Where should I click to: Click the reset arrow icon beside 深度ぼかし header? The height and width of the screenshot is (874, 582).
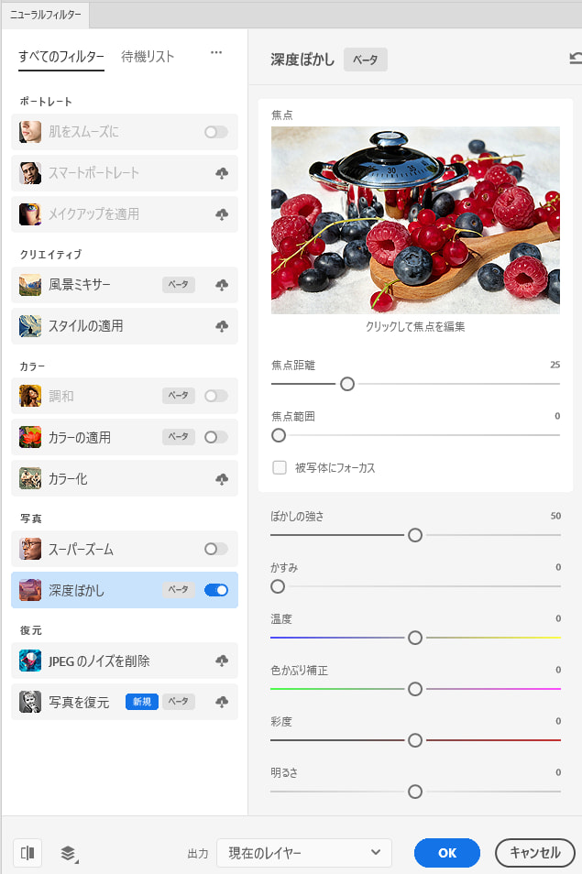pyautogui.click(x=576, y=59)
